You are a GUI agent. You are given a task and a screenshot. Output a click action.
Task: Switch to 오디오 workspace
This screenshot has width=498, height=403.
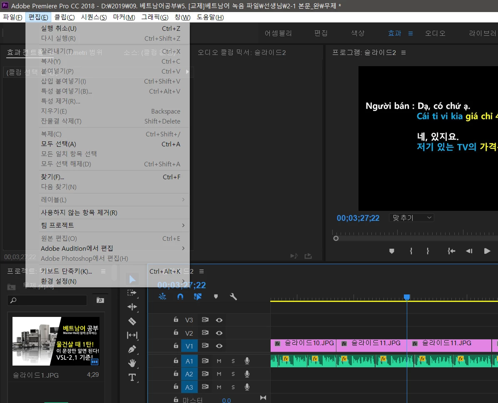click(436, 33)
